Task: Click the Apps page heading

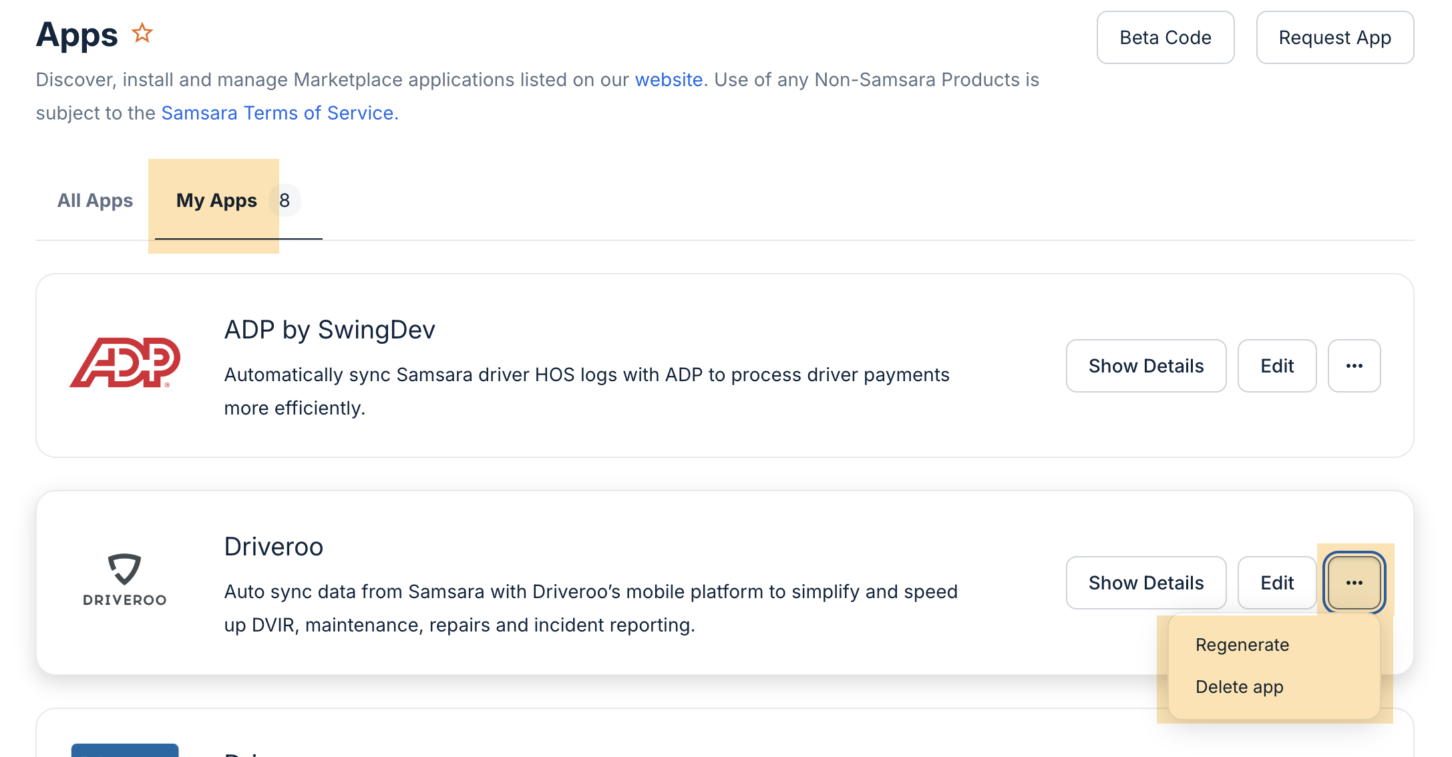Action: [77, 35]
